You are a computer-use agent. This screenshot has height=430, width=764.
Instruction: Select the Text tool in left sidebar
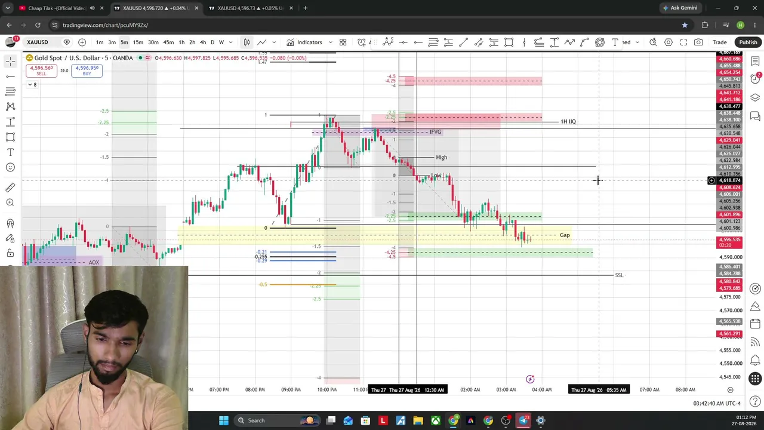(x=10, y=152)
